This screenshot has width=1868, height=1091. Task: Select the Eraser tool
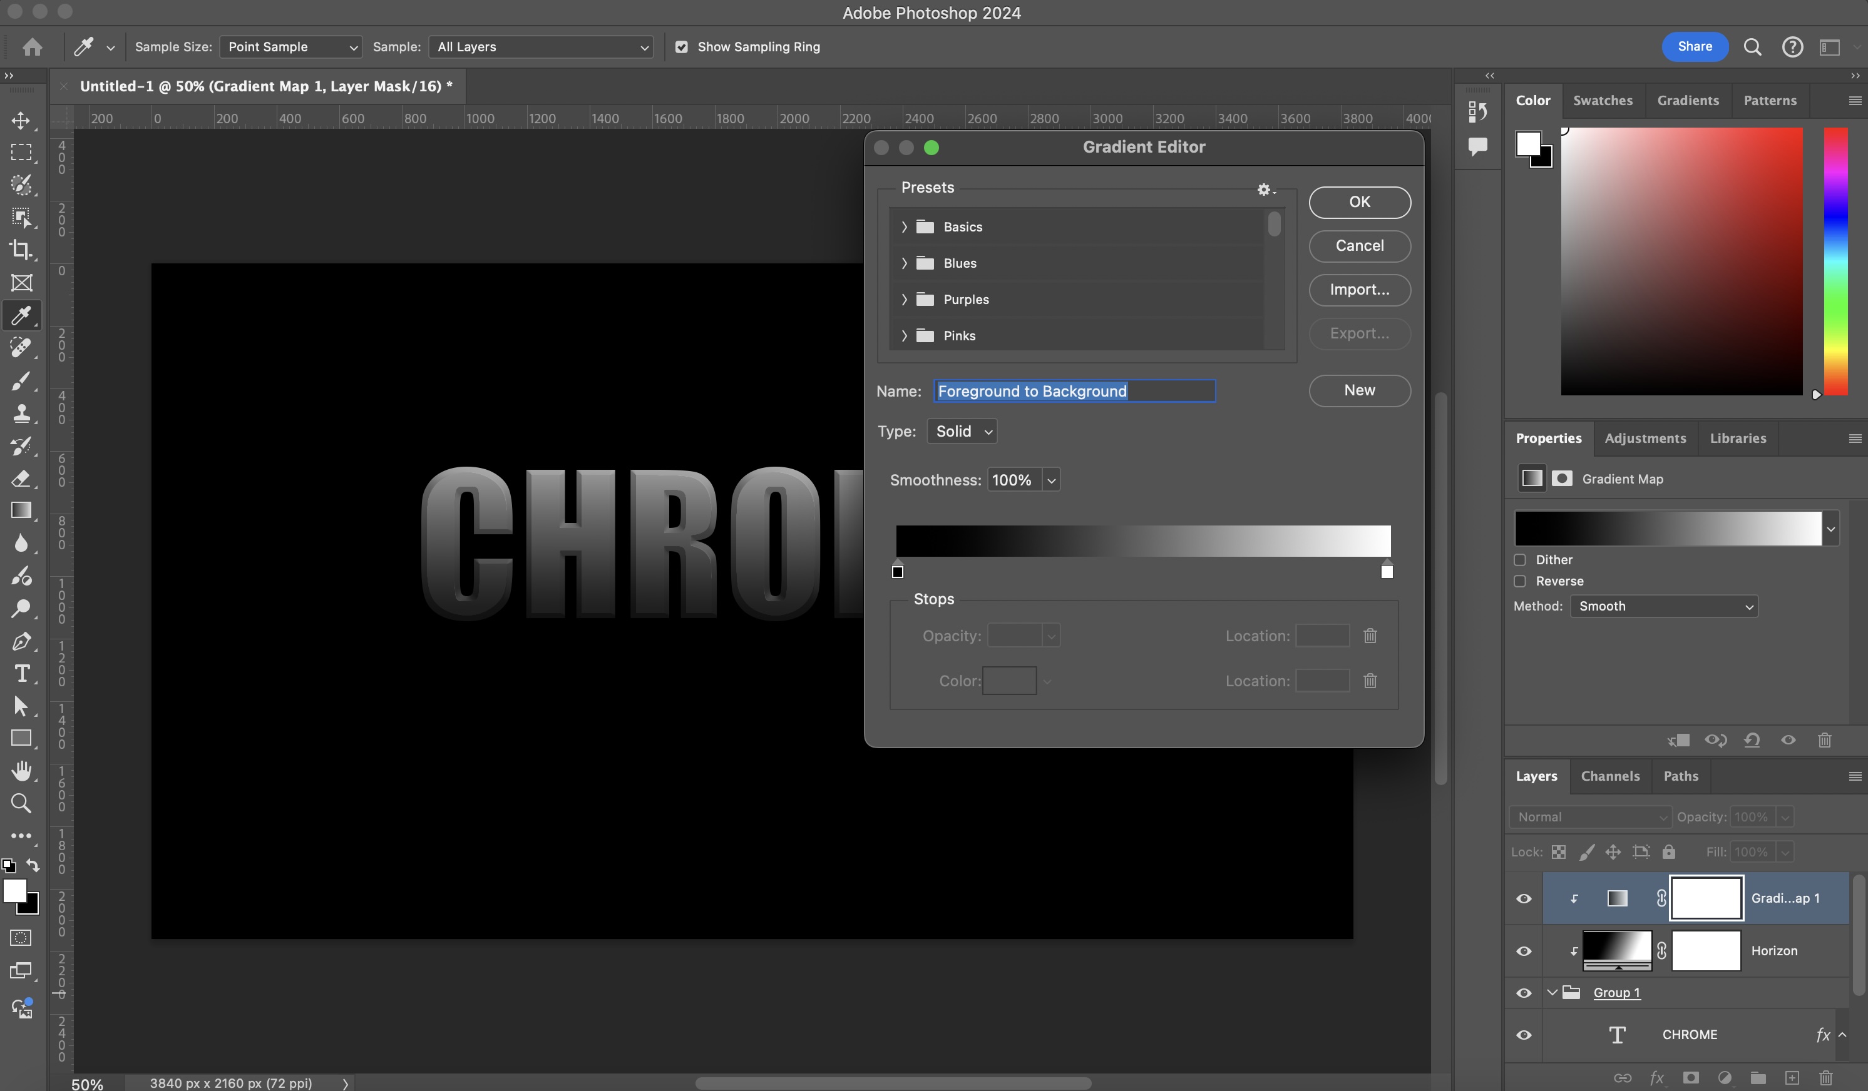pos(21,479)
